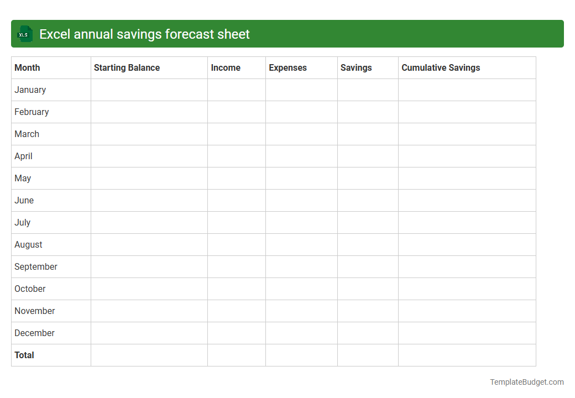Viewport: 575px width, 398px height.
Task: Click the Month column header
Action: click(27, 67)
